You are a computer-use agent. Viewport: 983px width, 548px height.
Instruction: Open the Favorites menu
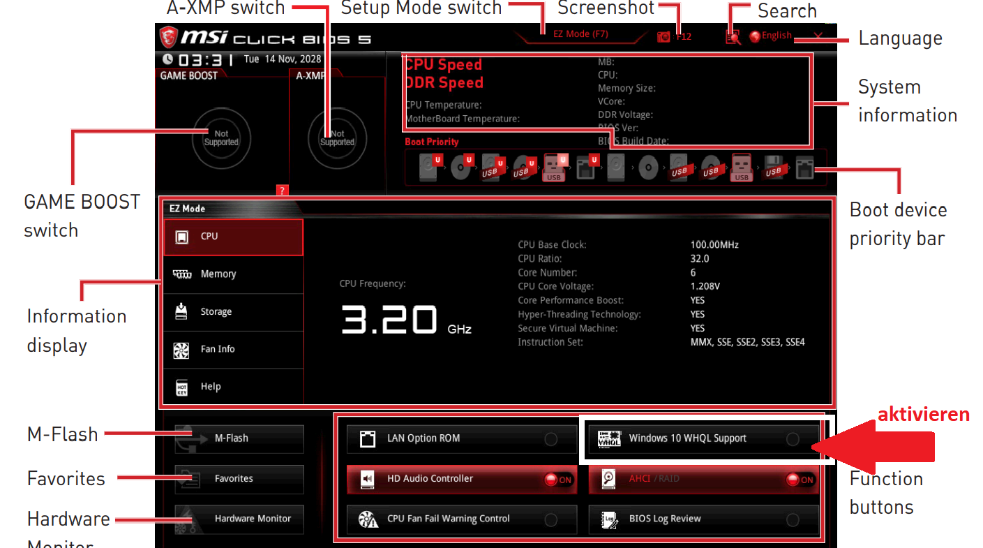tap(239, 479)
